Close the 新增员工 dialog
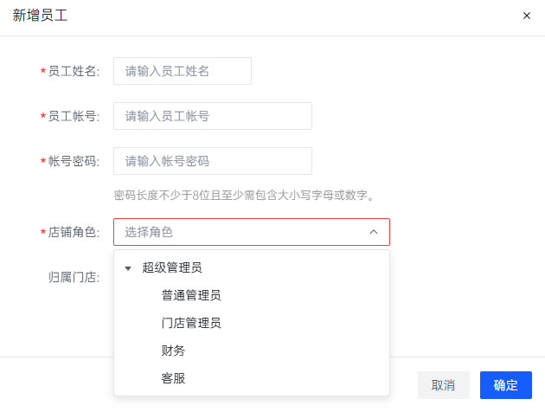The height and width of the screenshot is (412, 545). pos(527,16)
